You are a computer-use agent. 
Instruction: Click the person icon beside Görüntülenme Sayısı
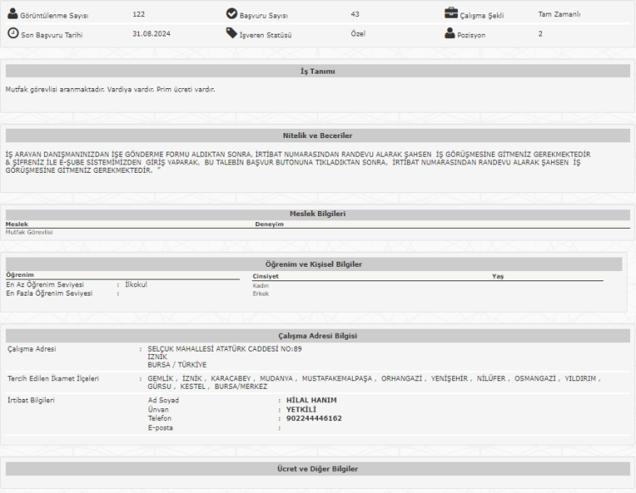click(13, 14)
